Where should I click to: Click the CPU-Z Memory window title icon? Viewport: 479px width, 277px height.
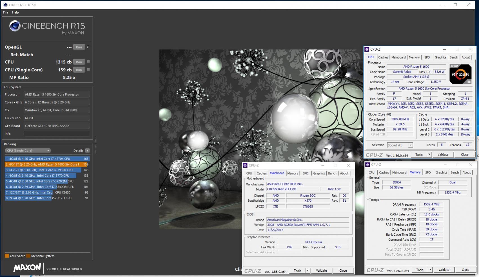click(x=367, y=165)
